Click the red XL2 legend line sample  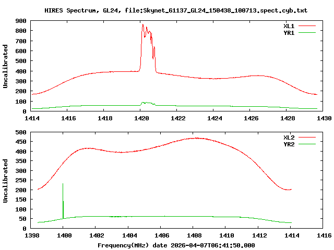307,137
